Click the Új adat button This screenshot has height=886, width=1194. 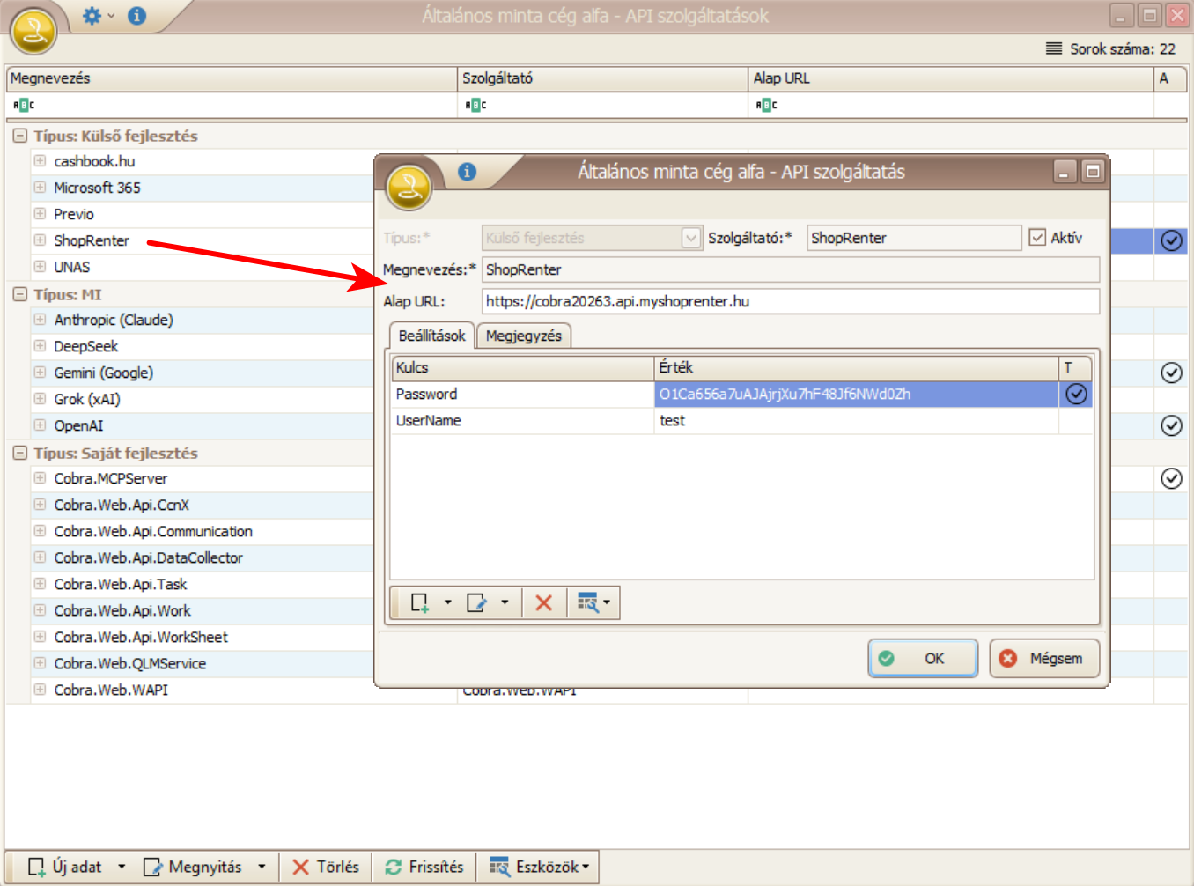pos(64,867)
